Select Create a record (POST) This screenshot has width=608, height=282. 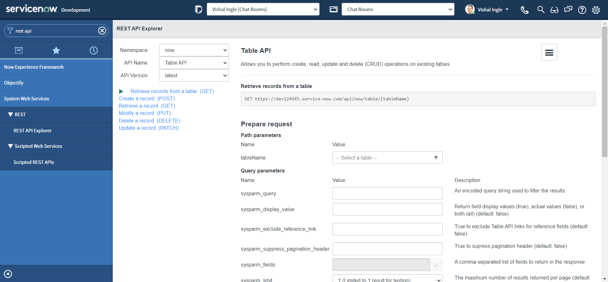click(147, 98)
